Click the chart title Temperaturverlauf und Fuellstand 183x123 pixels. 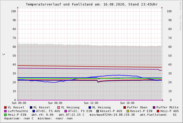tap(91, 4)
